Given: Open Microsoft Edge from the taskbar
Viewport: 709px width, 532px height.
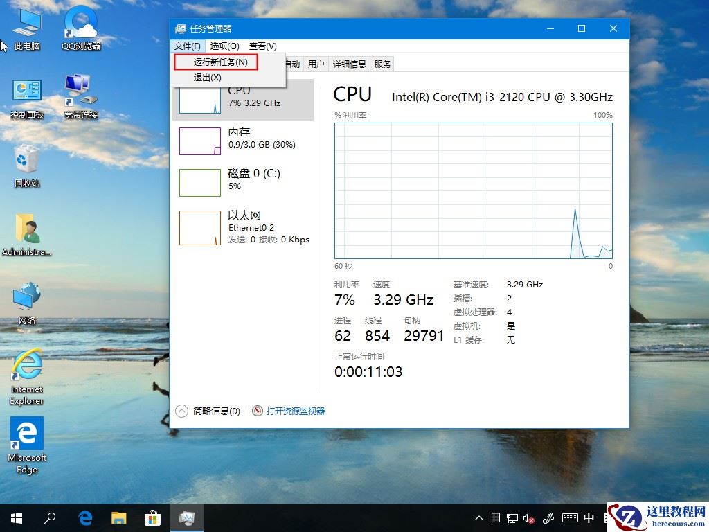Looking at the screenshot, I should coord(84,517).
